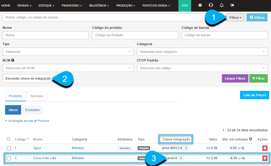This screenshot has height=166, width=271.
Task: Select the Excluídos tab
Action: [32, 110]
